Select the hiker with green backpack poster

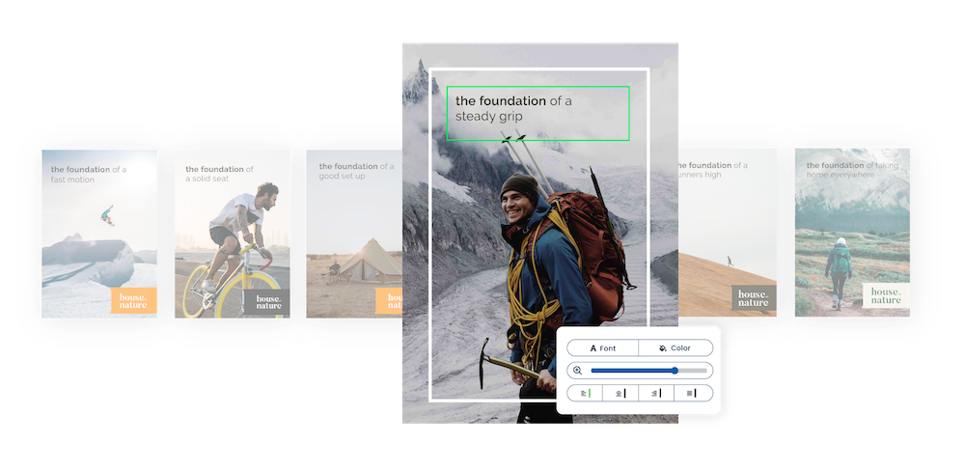[851, 232]
